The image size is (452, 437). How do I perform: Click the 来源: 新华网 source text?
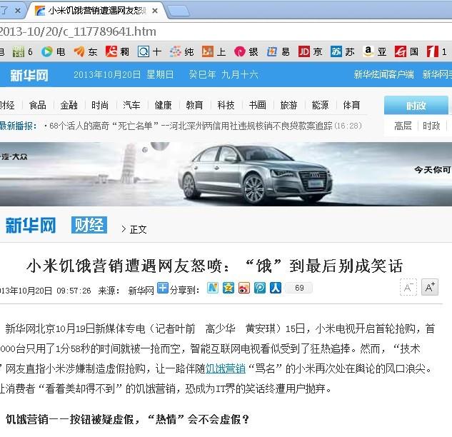click(x=126, y=291)
